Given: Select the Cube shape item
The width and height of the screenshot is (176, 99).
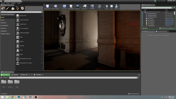Looking at the screenshot, I should click(x=29, y=37).
